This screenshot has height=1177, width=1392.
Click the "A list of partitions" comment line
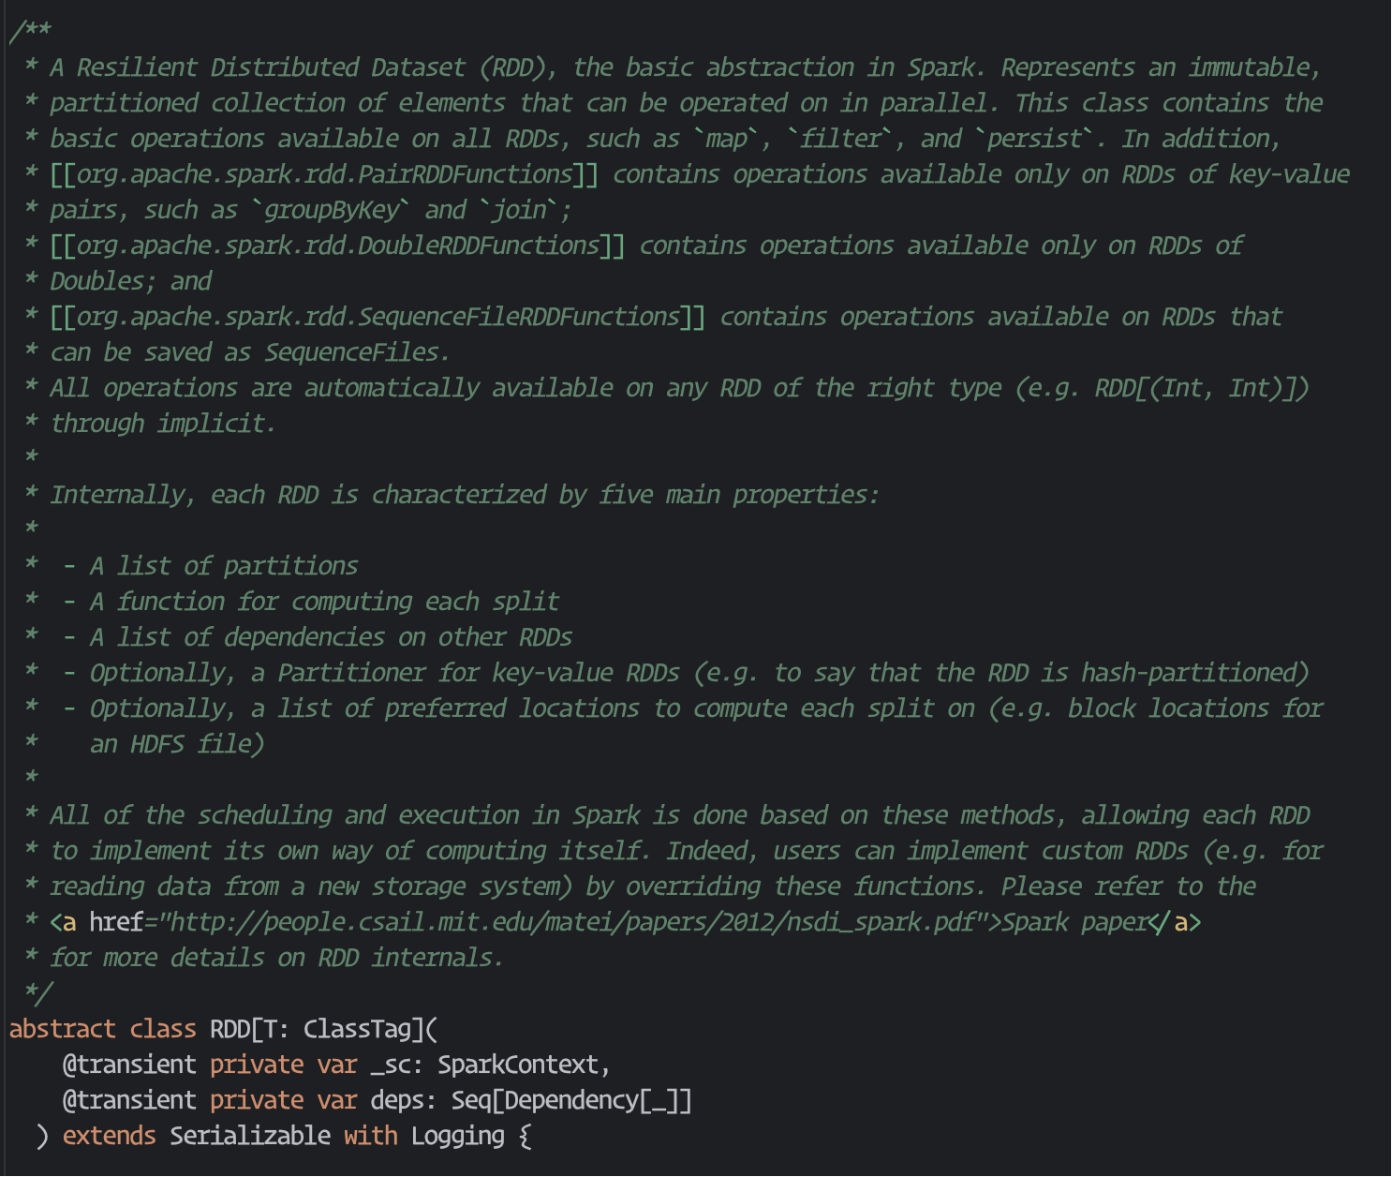pos(223,566)
